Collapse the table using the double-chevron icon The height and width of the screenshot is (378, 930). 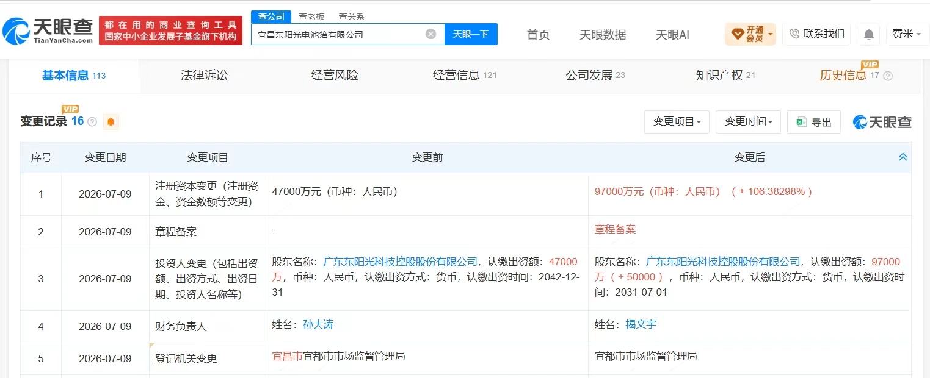(903, 157)
